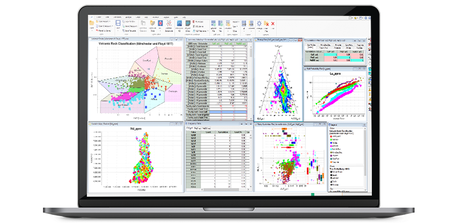Click the teal and gray grid ribbon icon
The image size is (457, 223).
[x=188, y=23]
